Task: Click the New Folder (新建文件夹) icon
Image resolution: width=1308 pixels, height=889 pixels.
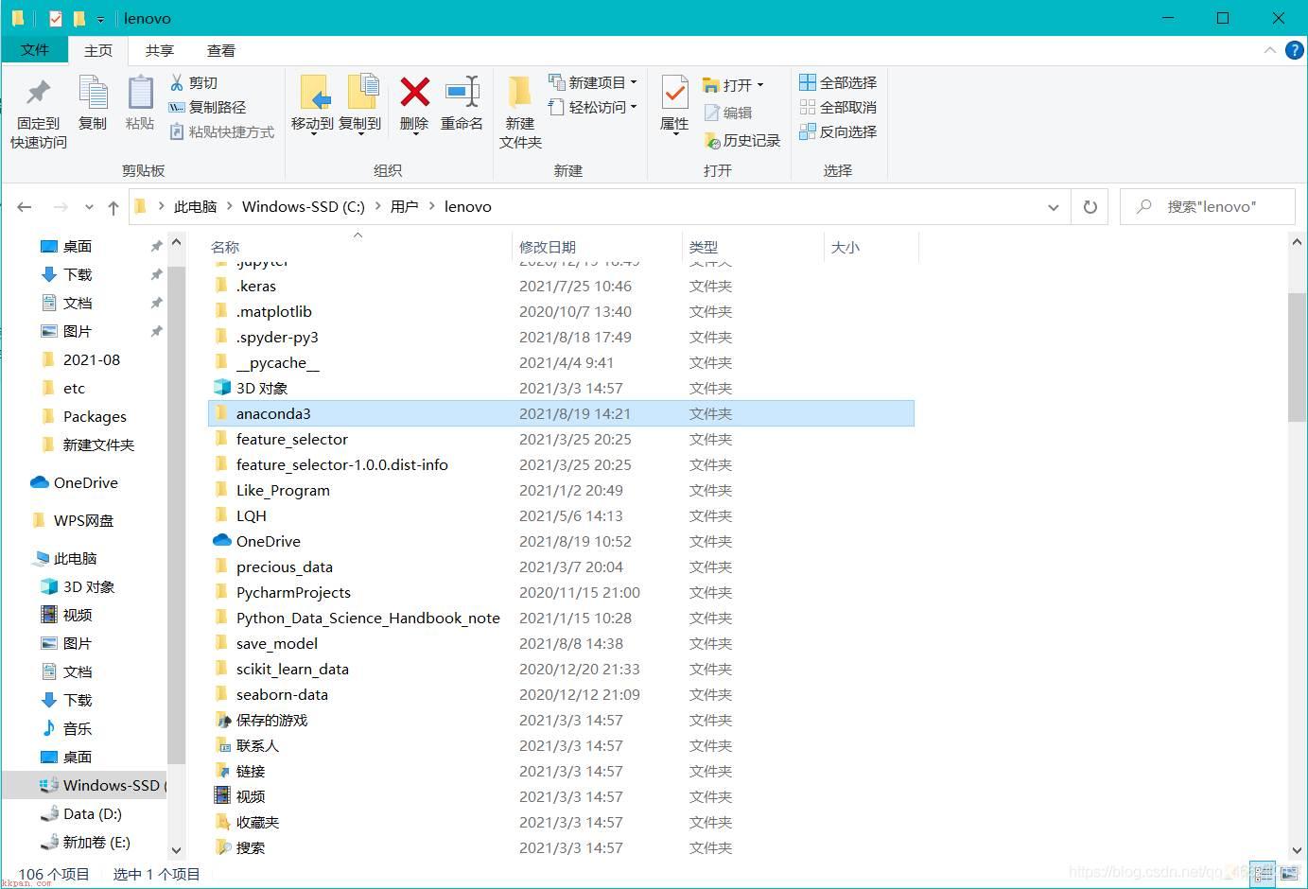Action: coord(520,93)
